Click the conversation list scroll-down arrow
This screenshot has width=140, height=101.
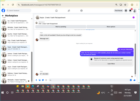click(32, 83)
